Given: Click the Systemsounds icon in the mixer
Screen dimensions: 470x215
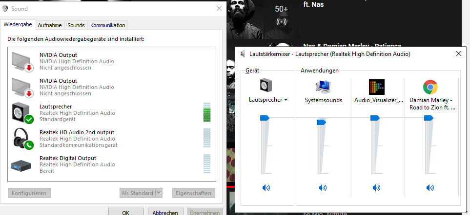Looking at the screenshot, I should pyautogui.click(x=323, y=87).
